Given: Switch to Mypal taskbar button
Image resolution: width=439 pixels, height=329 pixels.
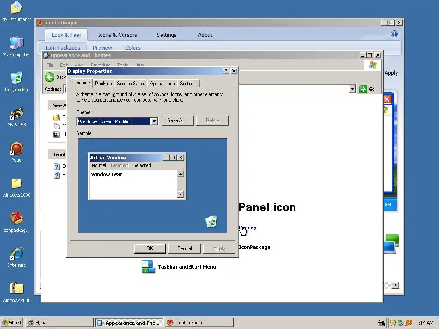Looking at the screenshot, I should pos(59,323).
